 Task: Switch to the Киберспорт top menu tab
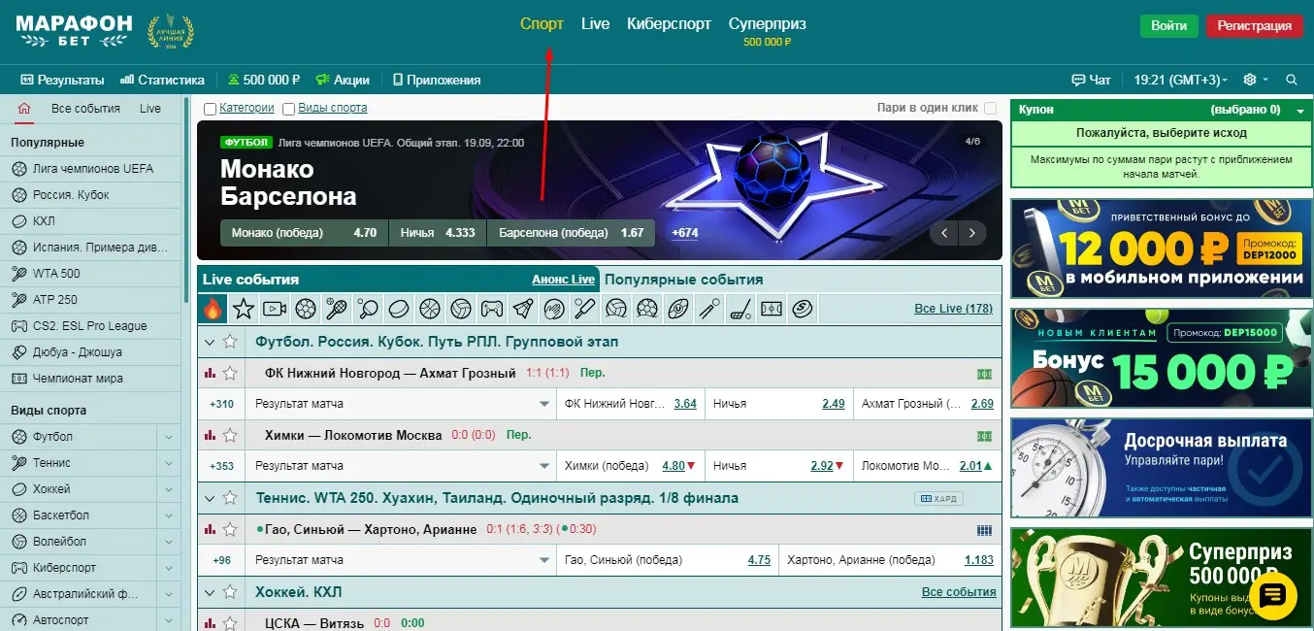click(x=669, y=24)
